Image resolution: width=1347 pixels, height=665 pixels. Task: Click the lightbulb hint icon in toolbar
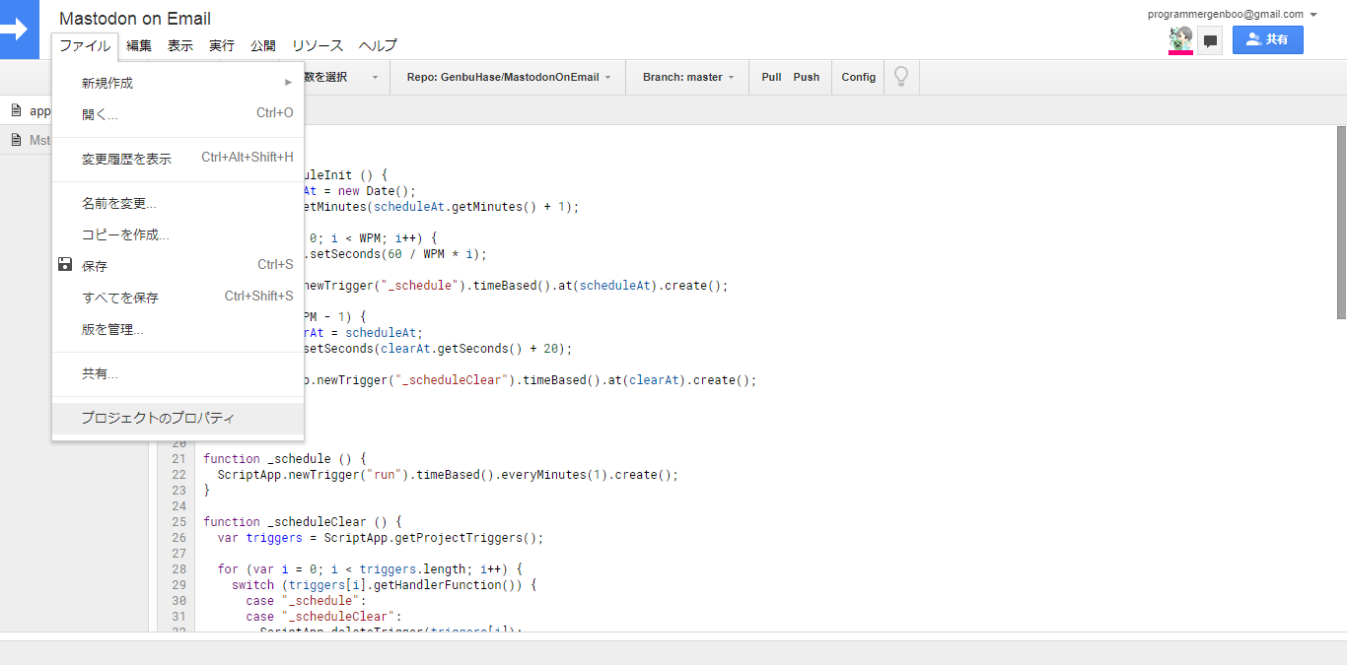pyautogui.click(x=900, y=77)
